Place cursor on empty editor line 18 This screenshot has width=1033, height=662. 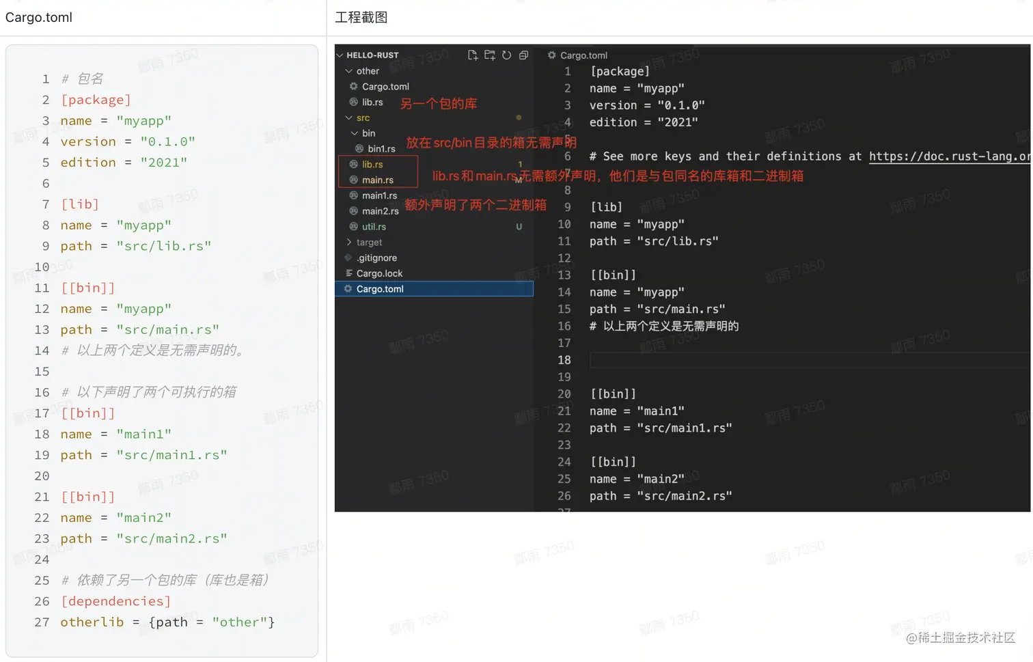point(810,360)
